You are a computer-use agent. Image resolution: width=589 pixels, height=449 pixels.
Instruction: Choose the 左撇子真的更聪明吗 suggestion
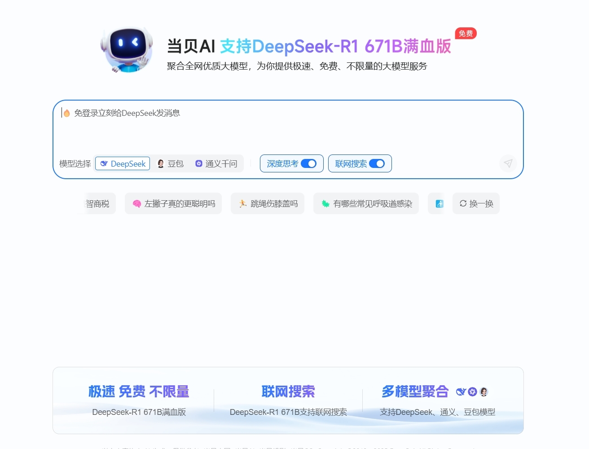(x=173, y=203)
